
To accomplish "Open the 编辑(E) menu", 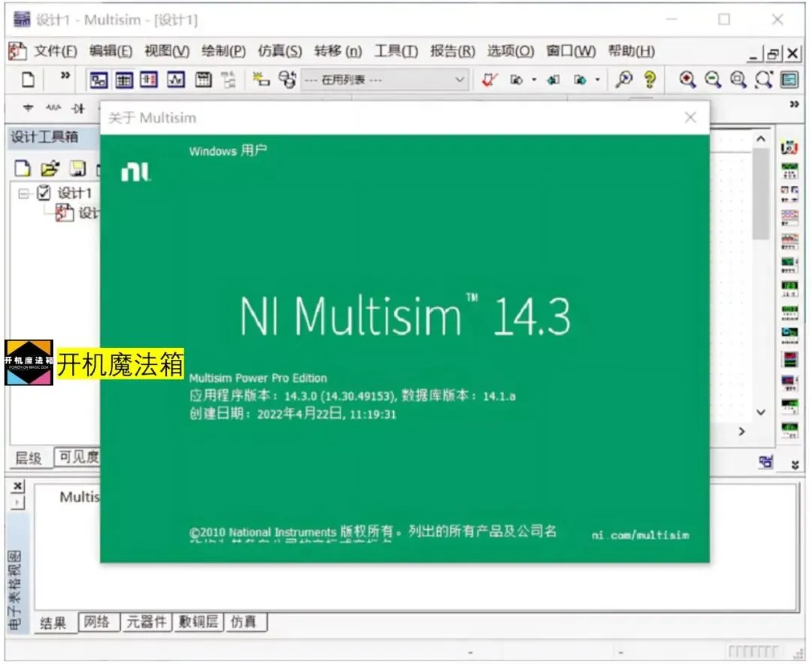I will (x=111, y=51).
